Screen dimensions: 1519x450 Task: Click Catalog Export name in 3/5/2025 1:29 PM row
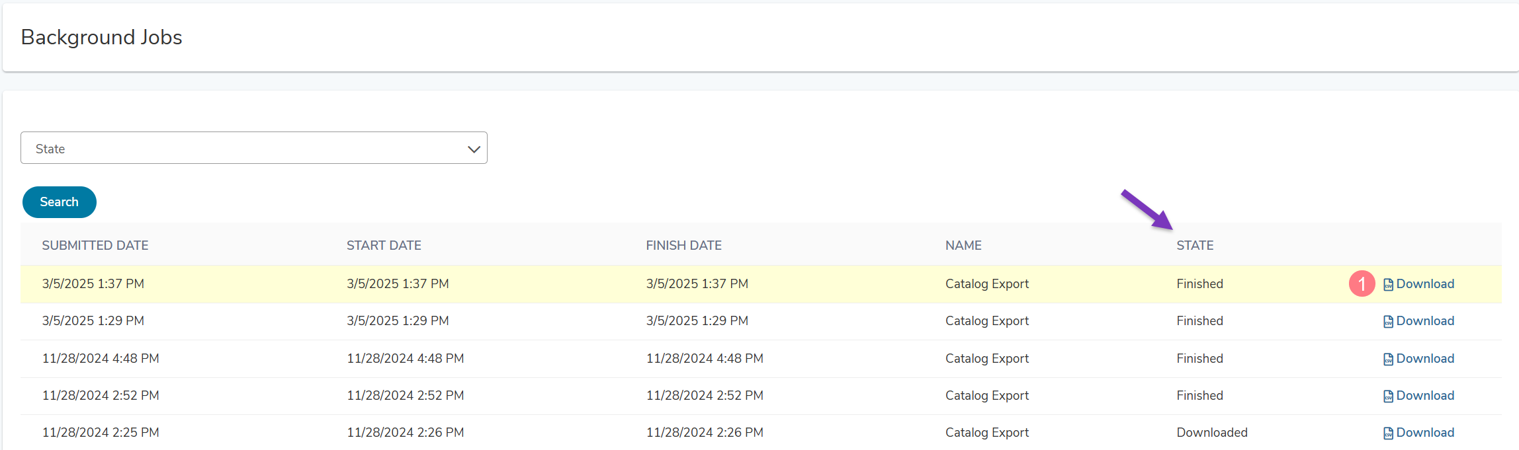[x=987, y=320]
